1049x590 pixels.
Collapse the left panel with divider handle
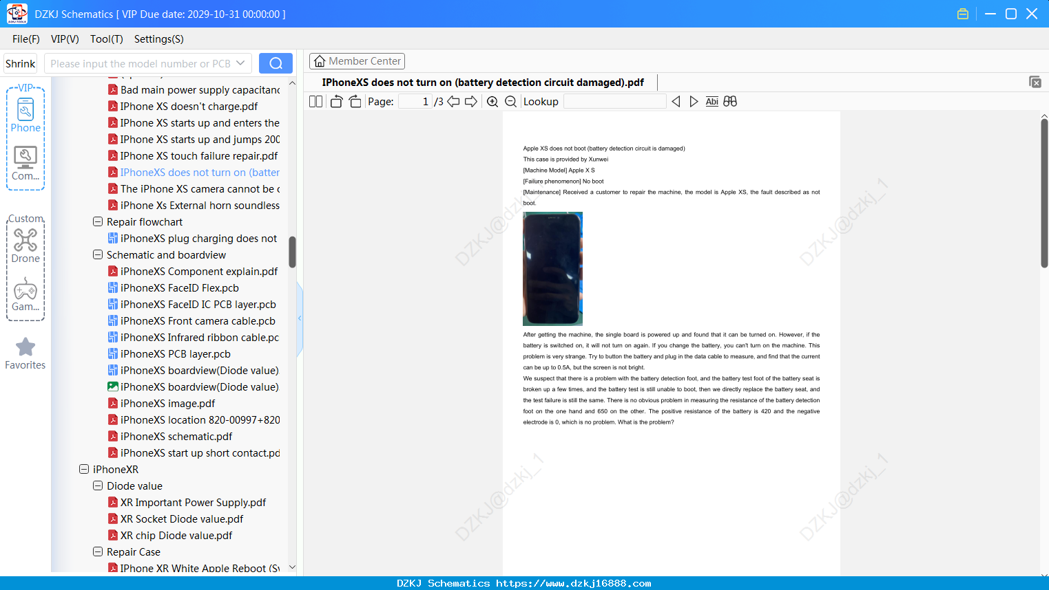[300, 318]
